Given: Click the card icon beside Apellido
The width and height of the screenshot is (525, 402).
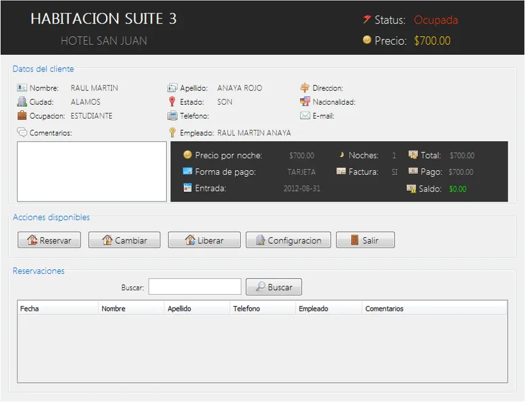Looking at the screenshot, I should [172, 87].
